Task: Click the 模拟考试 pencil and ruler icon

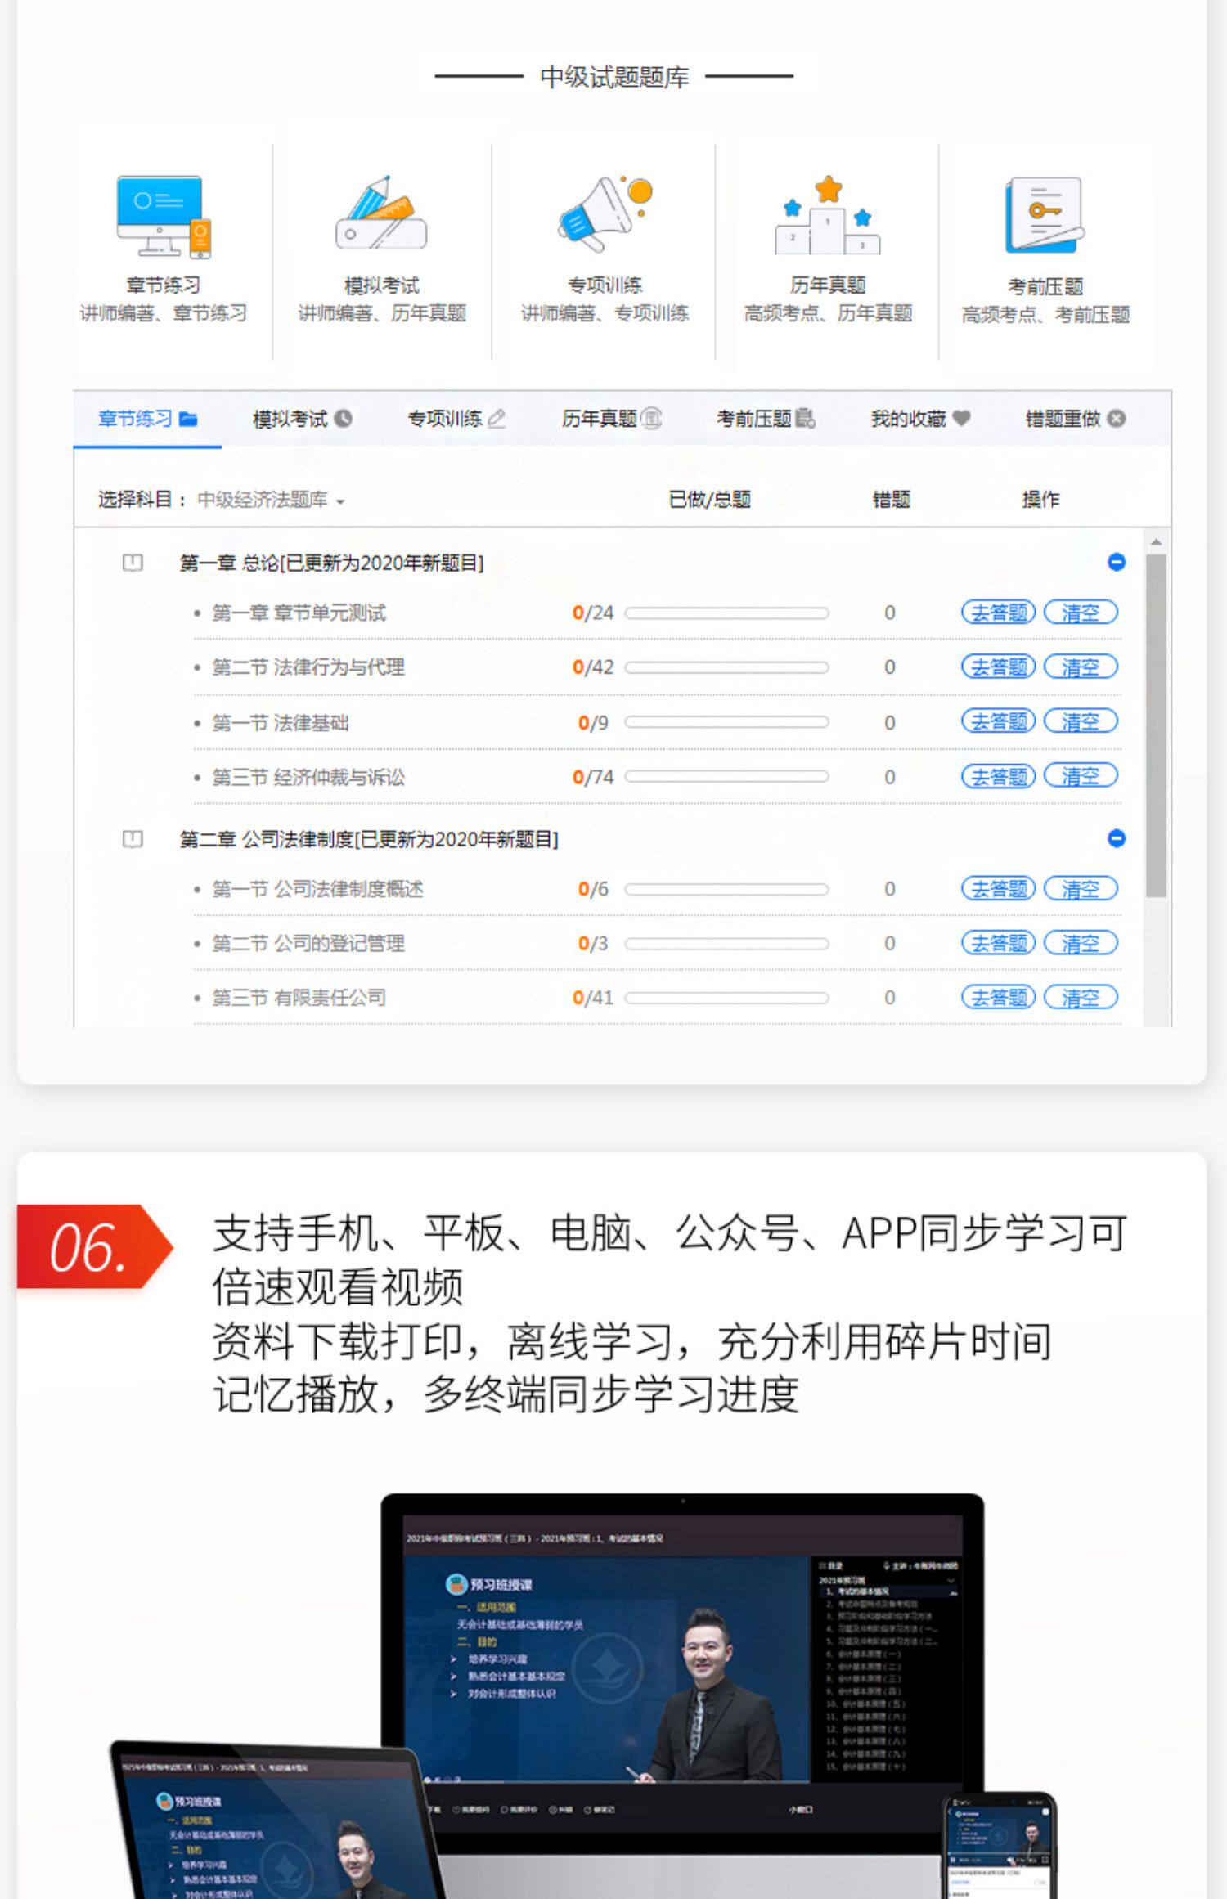Action: pyautogui.click(x=381, y=211)
